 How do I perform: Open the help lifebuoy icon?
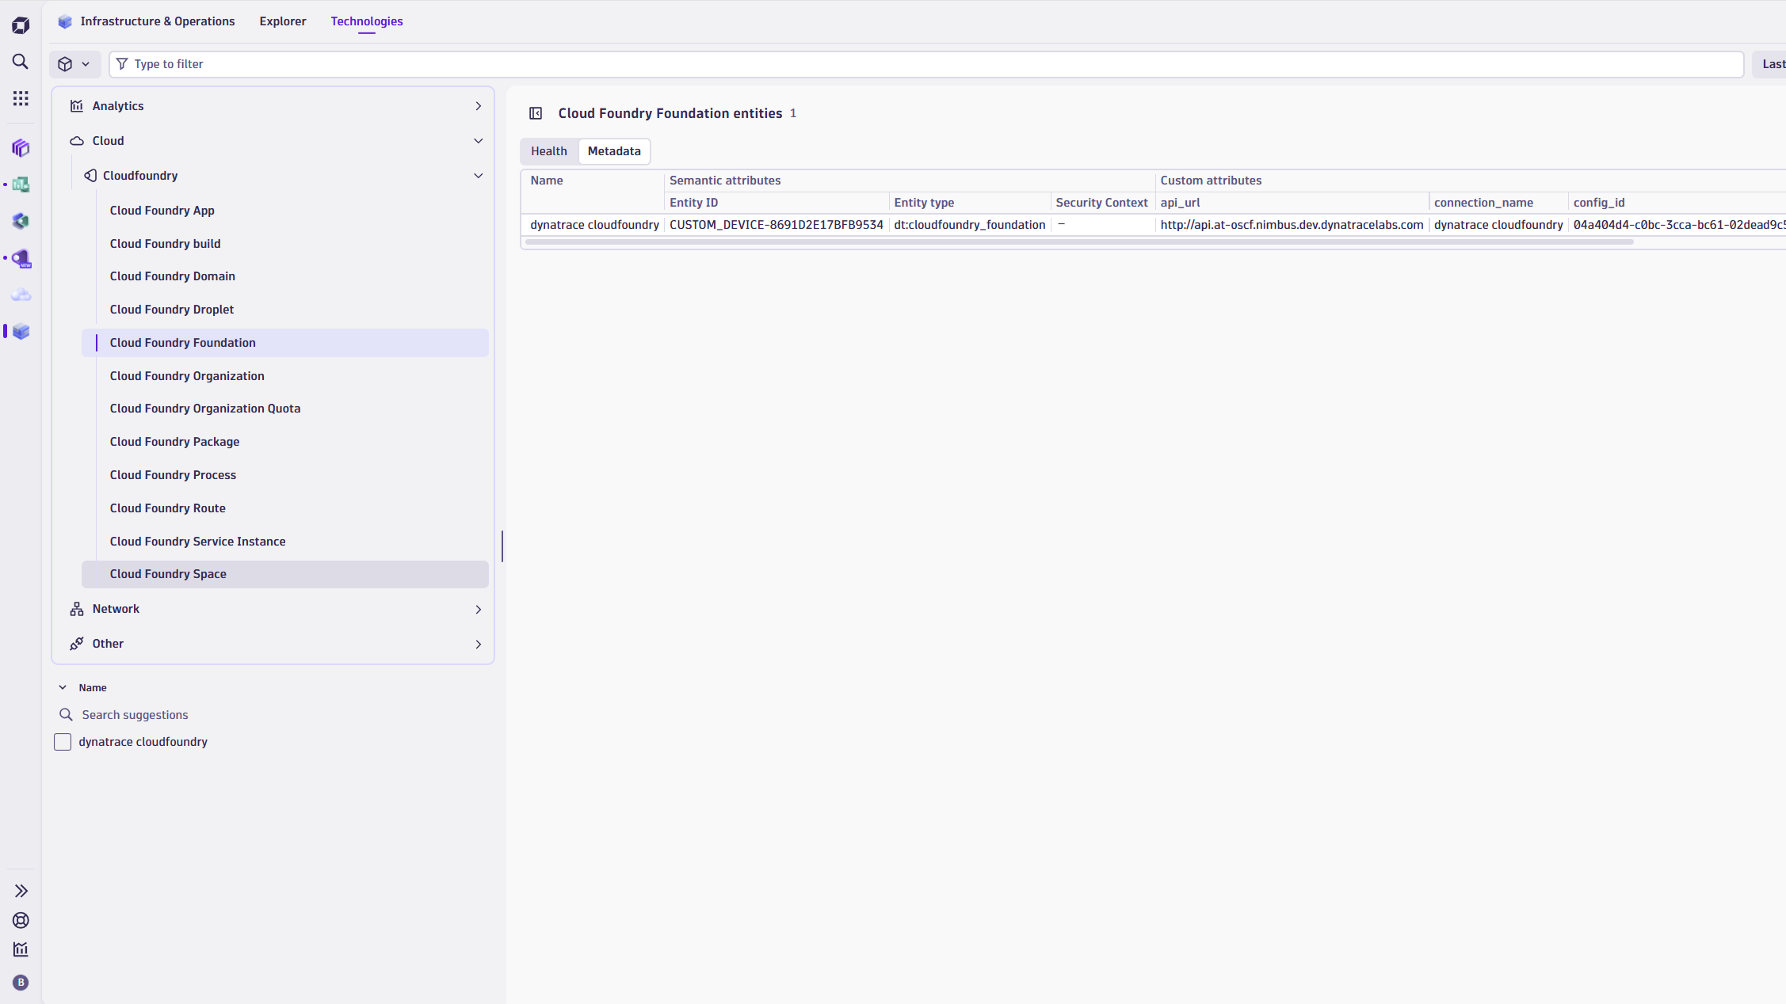pos(21,920)
